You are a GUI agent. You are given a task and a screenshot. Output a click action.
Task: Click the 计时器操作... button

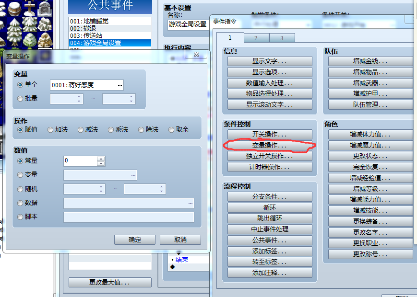(x=270, y=167)
